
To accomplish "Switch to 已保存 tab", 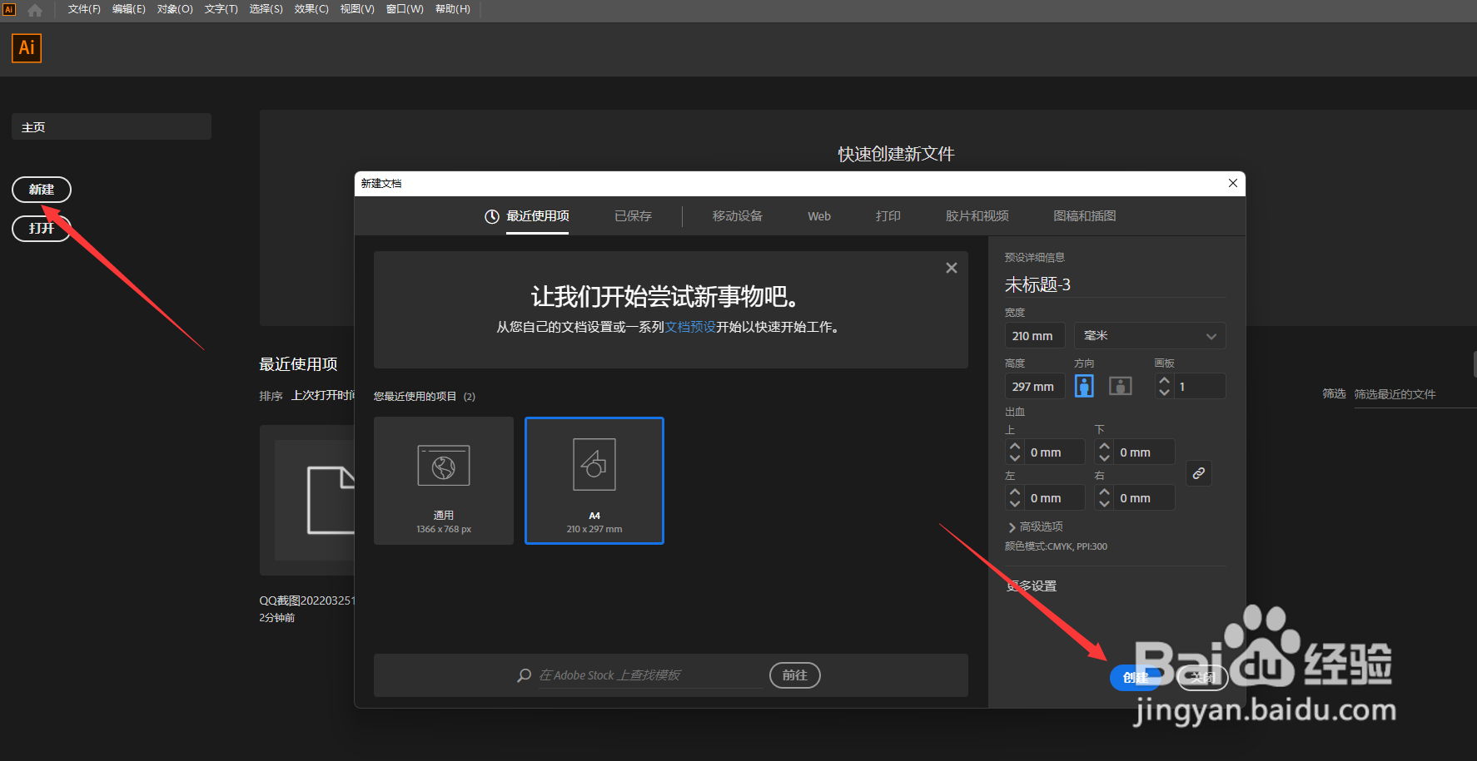I will click(633, 216).
